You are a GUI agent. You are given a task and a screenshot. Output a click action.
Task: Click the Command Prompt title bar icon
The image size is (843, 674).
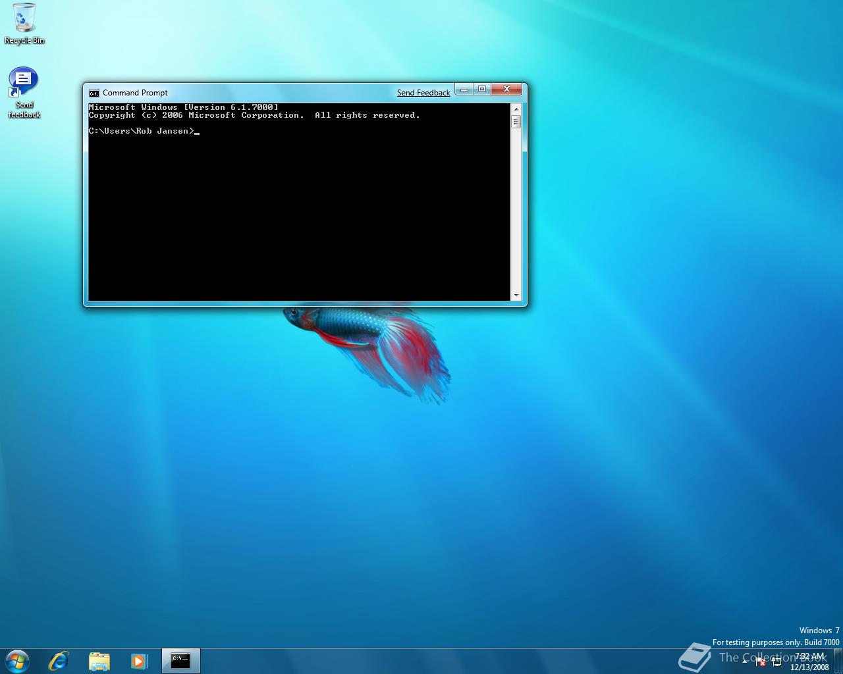tap(94, 93)
